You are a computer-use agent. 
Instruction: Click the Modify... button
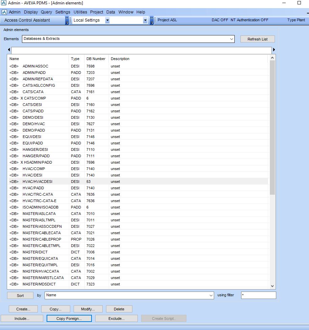(x=88, y=309)
